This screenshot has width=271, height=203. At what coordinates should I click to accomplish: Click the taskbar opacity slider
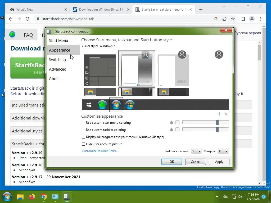coord(205,130)
